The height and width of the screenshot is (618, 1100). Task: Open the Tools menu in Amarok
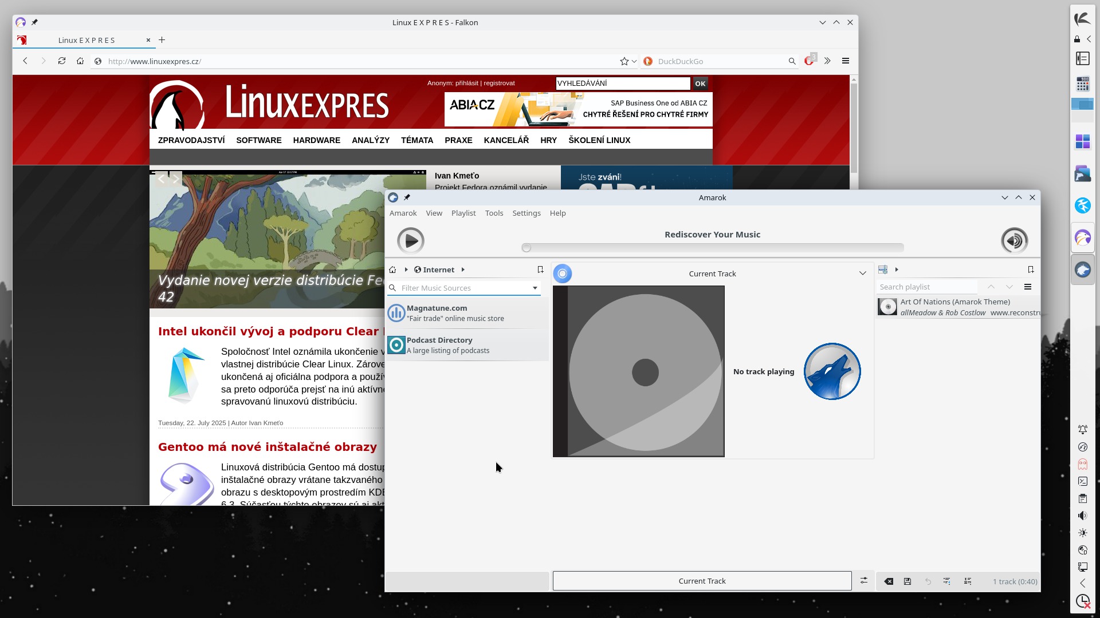(494, 213)
